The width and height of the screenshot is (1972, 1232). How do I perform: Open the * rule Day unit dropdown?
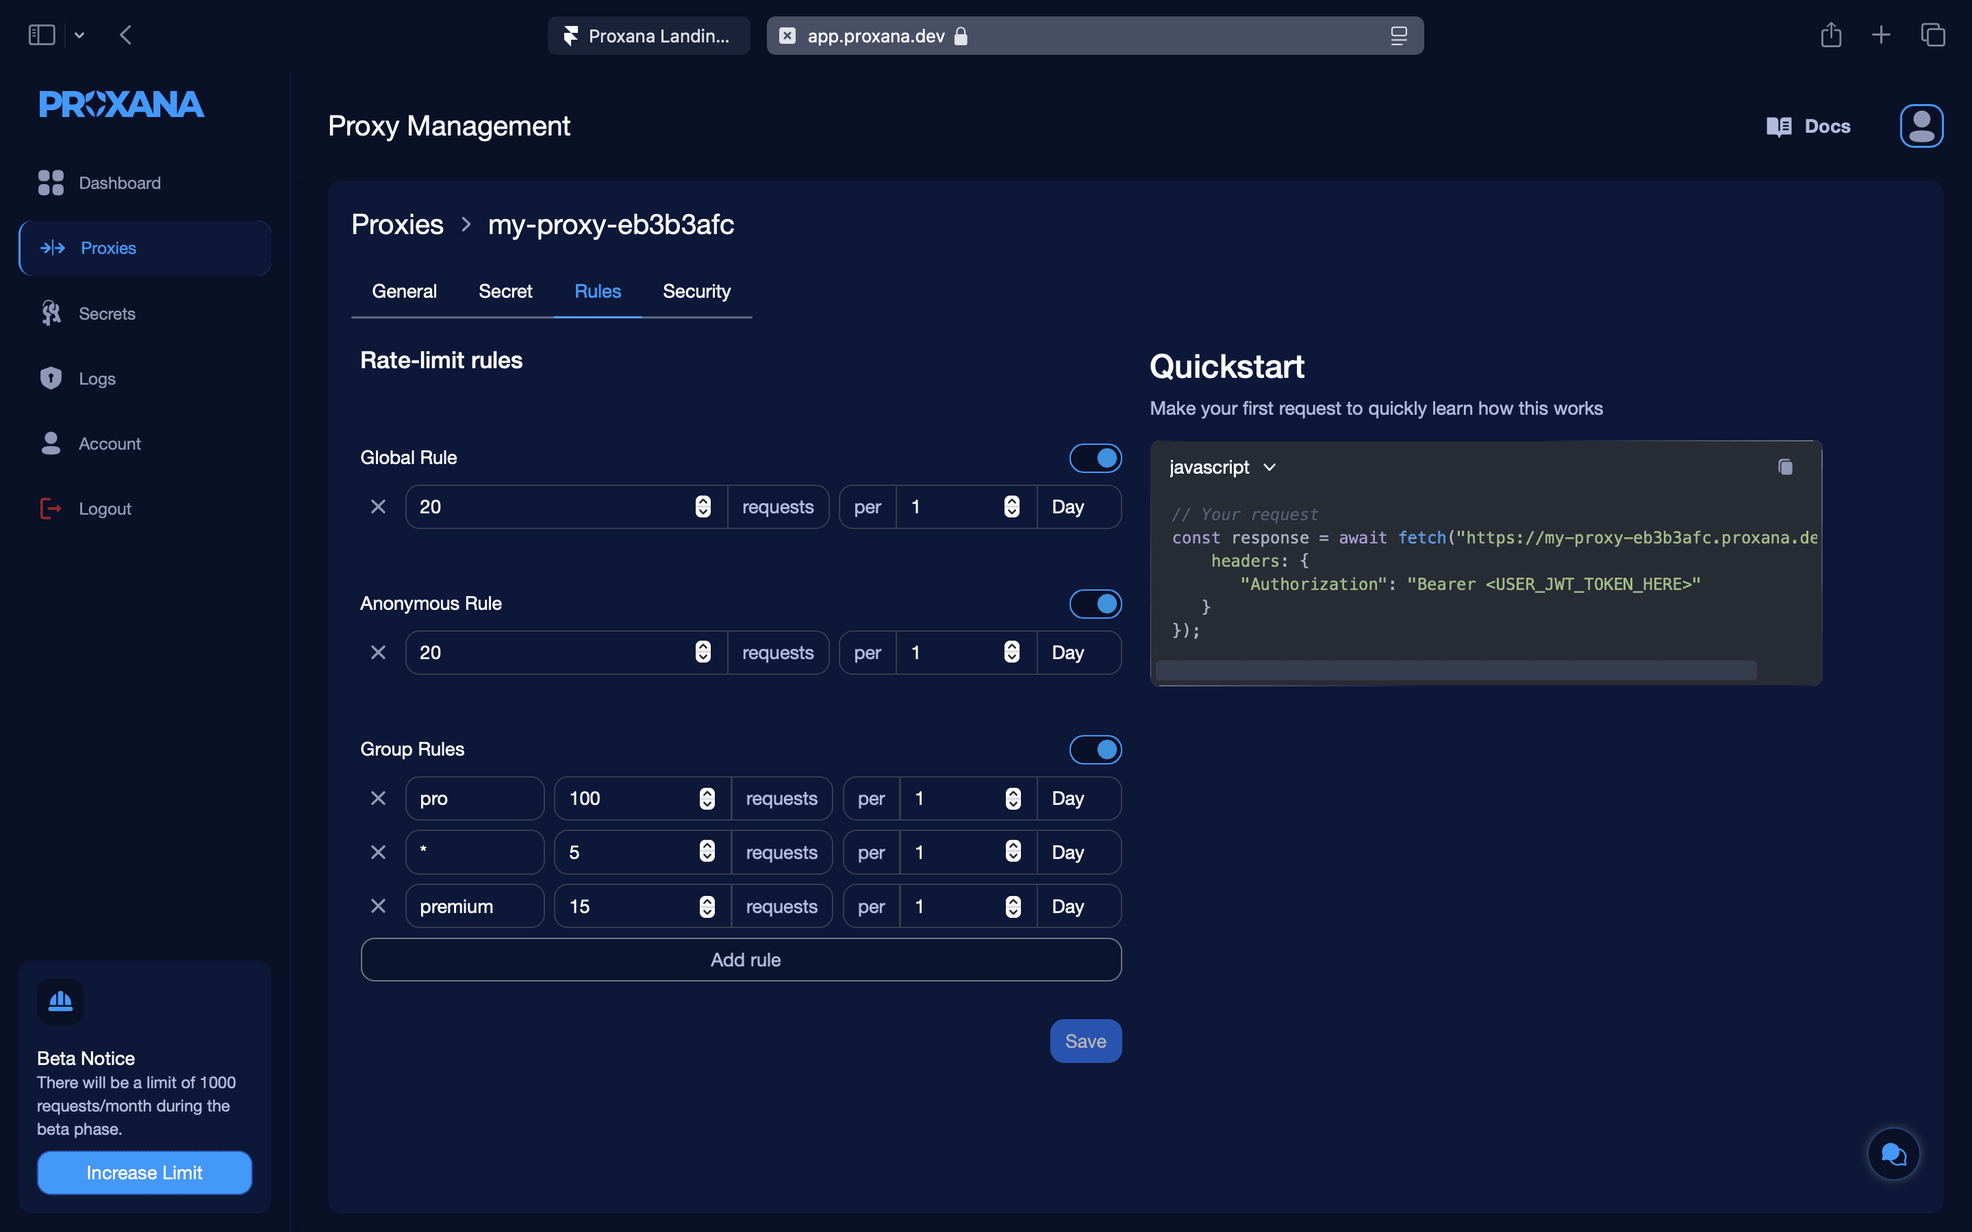1078,852
